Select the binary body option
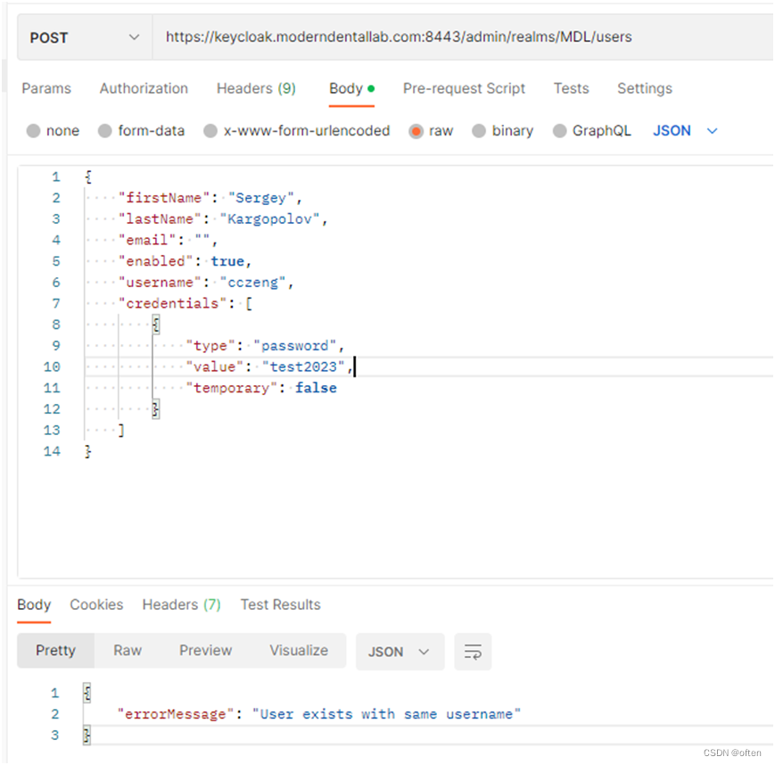This screenshot has width=775, height=765. [x=479, y=131]
